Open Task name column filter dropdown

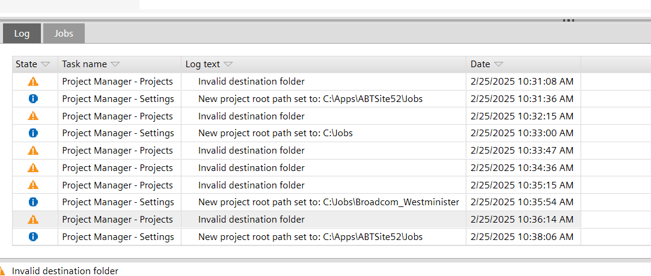pos(115,64)
